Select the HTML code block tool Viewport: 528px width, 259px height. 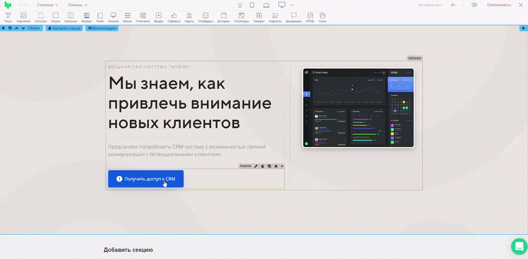(310, 17)
